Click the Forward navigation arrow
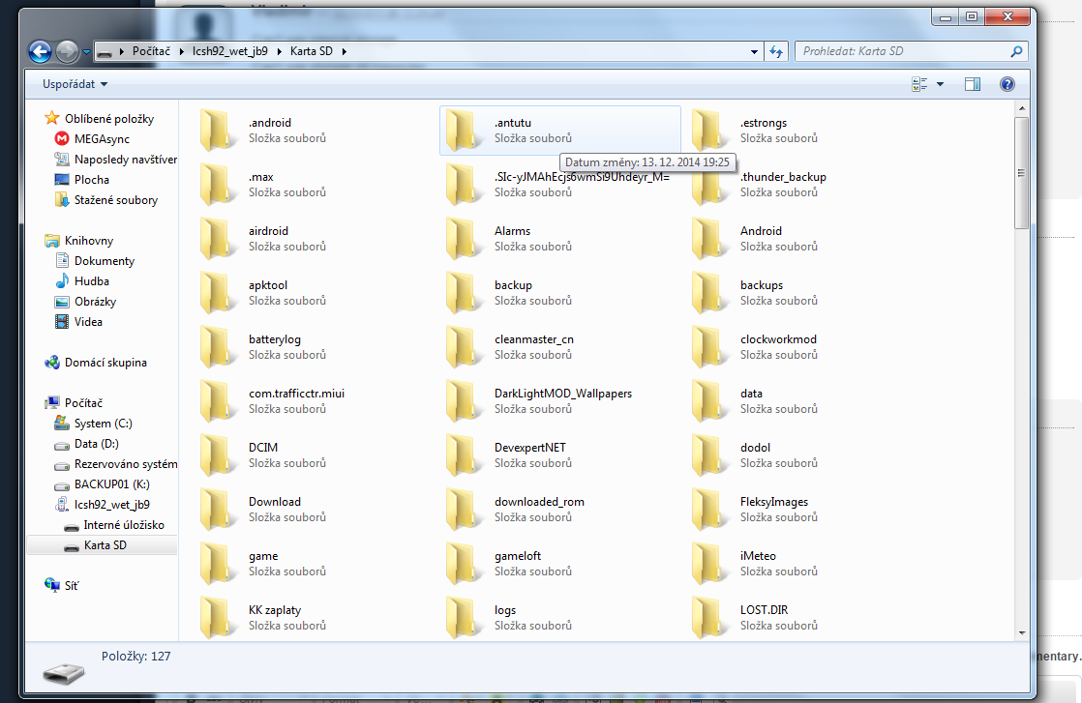This screenshot has width=1082, height=703. point(67,51)
